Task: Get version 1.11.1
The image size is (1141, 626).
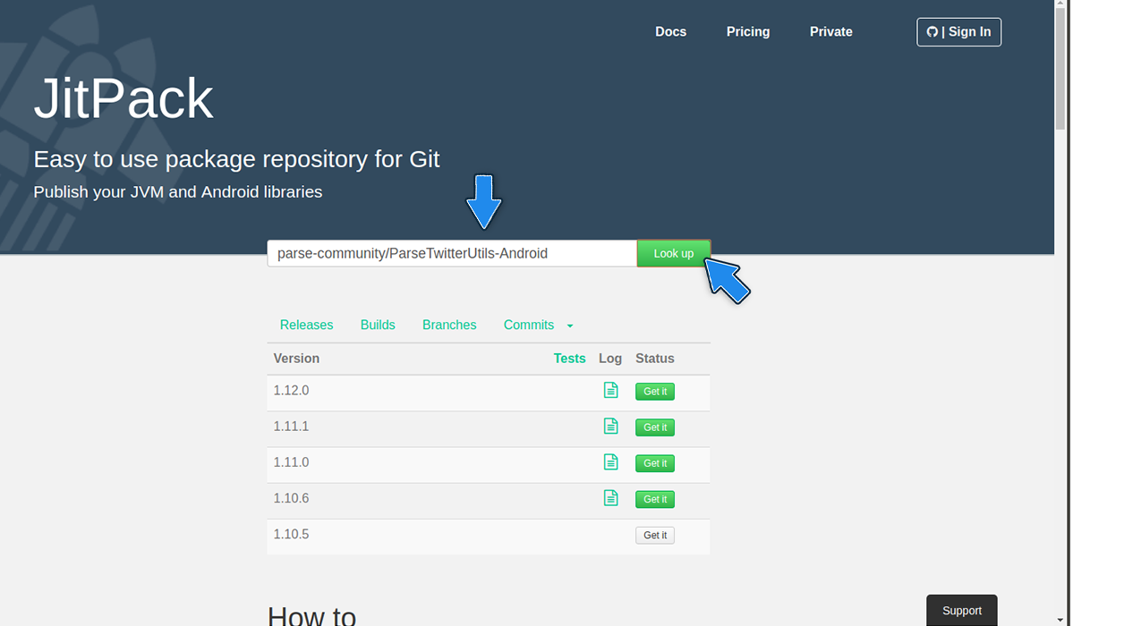Action: coord(655,427)
